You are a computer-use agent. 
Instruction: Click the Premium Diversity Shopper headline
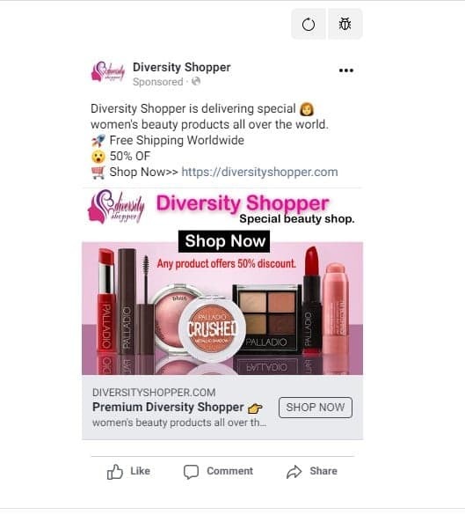168,407
